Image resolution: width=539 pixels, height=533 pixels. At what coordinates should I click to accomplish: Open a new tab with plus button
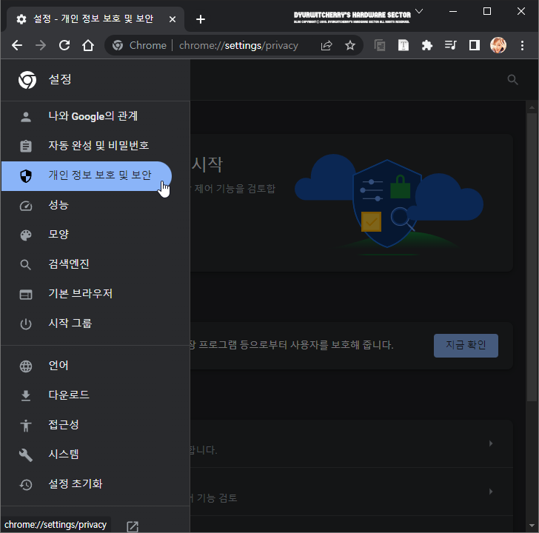pos(201,19)
